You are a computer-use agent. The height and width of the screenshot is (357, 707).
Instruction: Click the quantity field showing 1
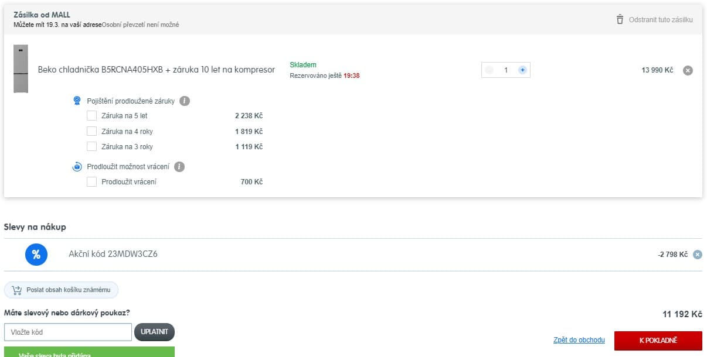[506, 70]
